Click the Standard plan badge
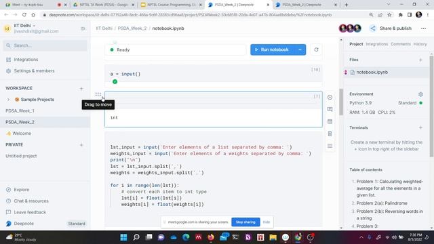 point(77,224)
